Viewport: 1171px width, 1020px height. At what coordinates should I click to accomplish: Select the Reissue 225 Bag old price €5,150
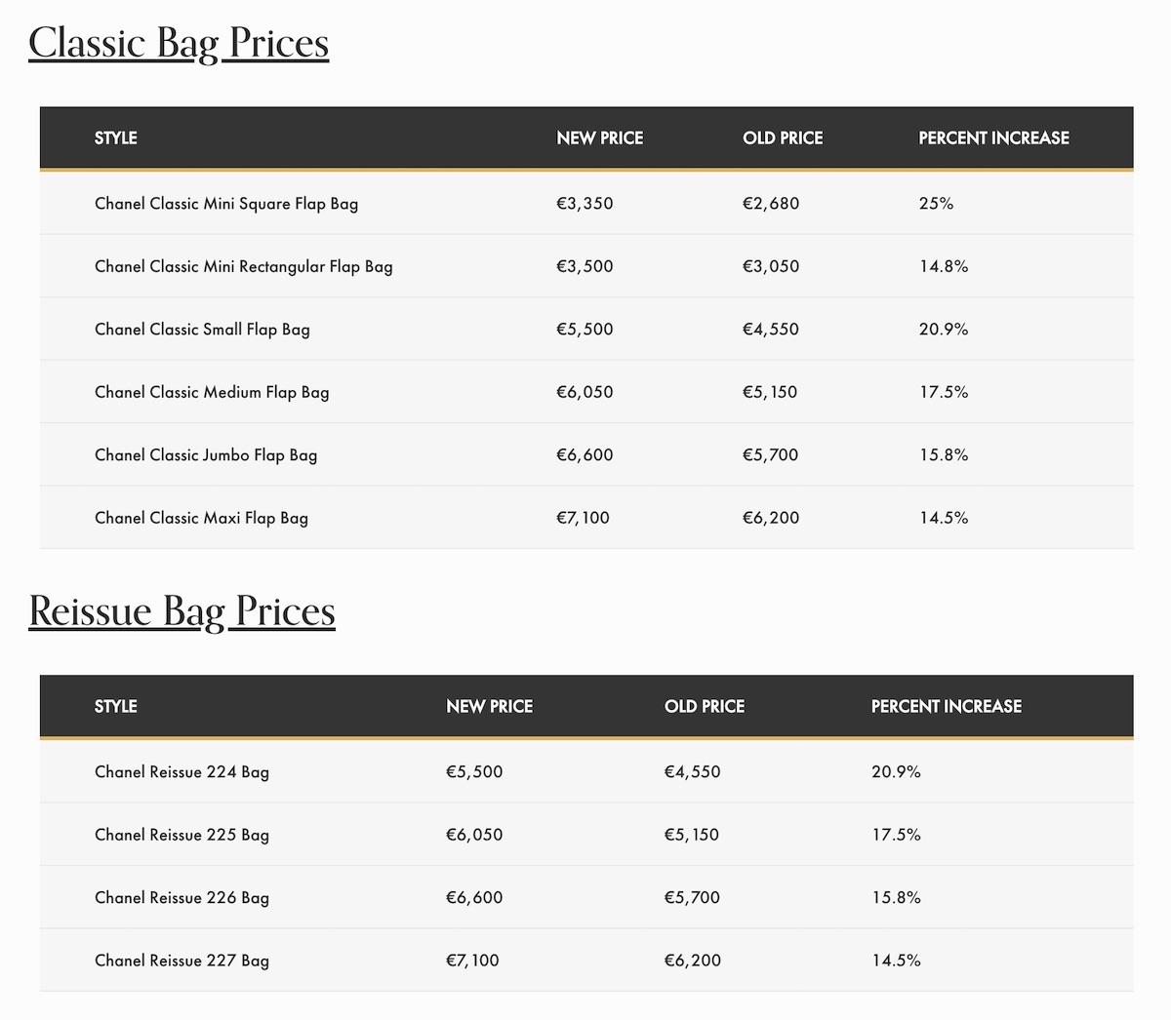[692, 836]
